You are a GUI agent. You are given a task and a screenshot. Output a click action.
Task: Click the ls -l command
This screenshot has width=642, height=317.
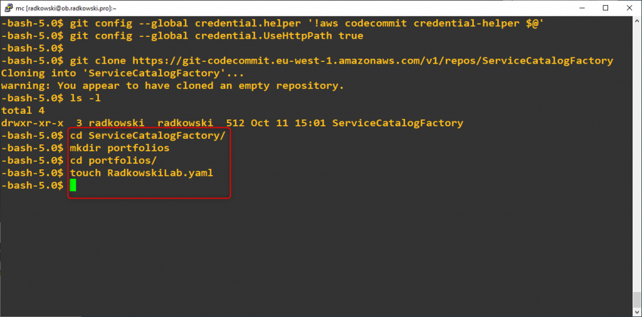point(85,98)
